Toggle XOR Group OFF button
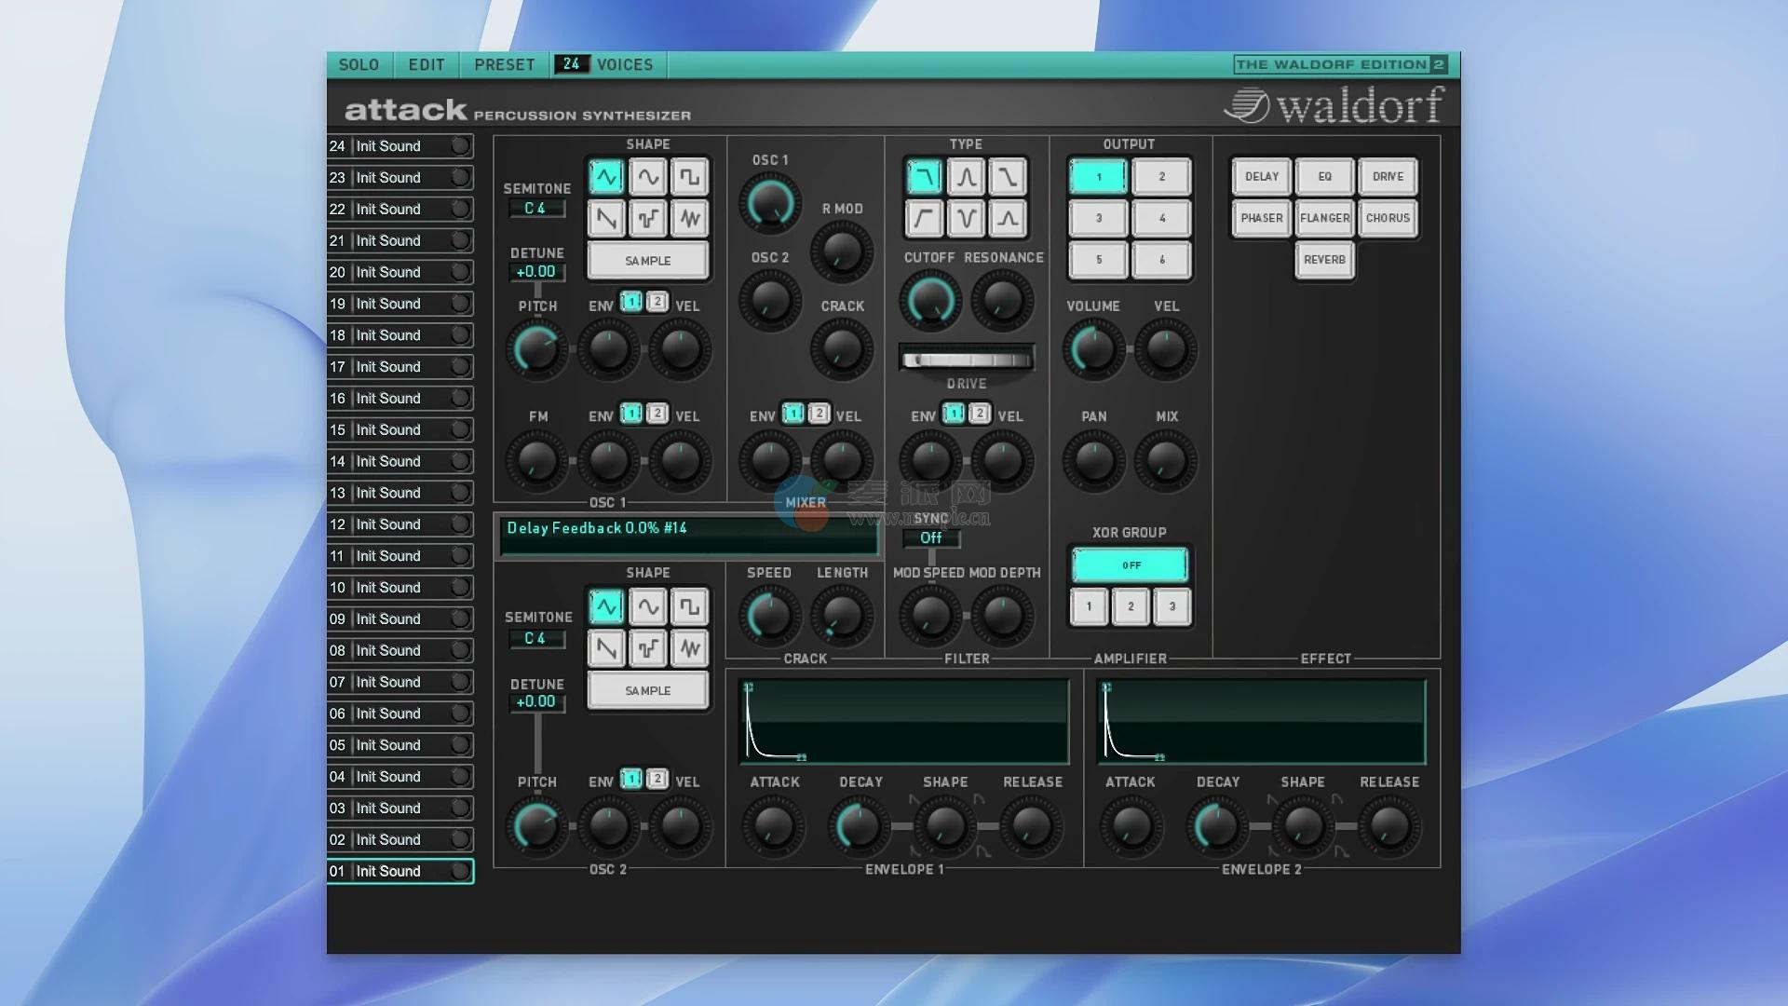The height and width of the screenshot is (1006, 1788). (x=1130, y=565)
